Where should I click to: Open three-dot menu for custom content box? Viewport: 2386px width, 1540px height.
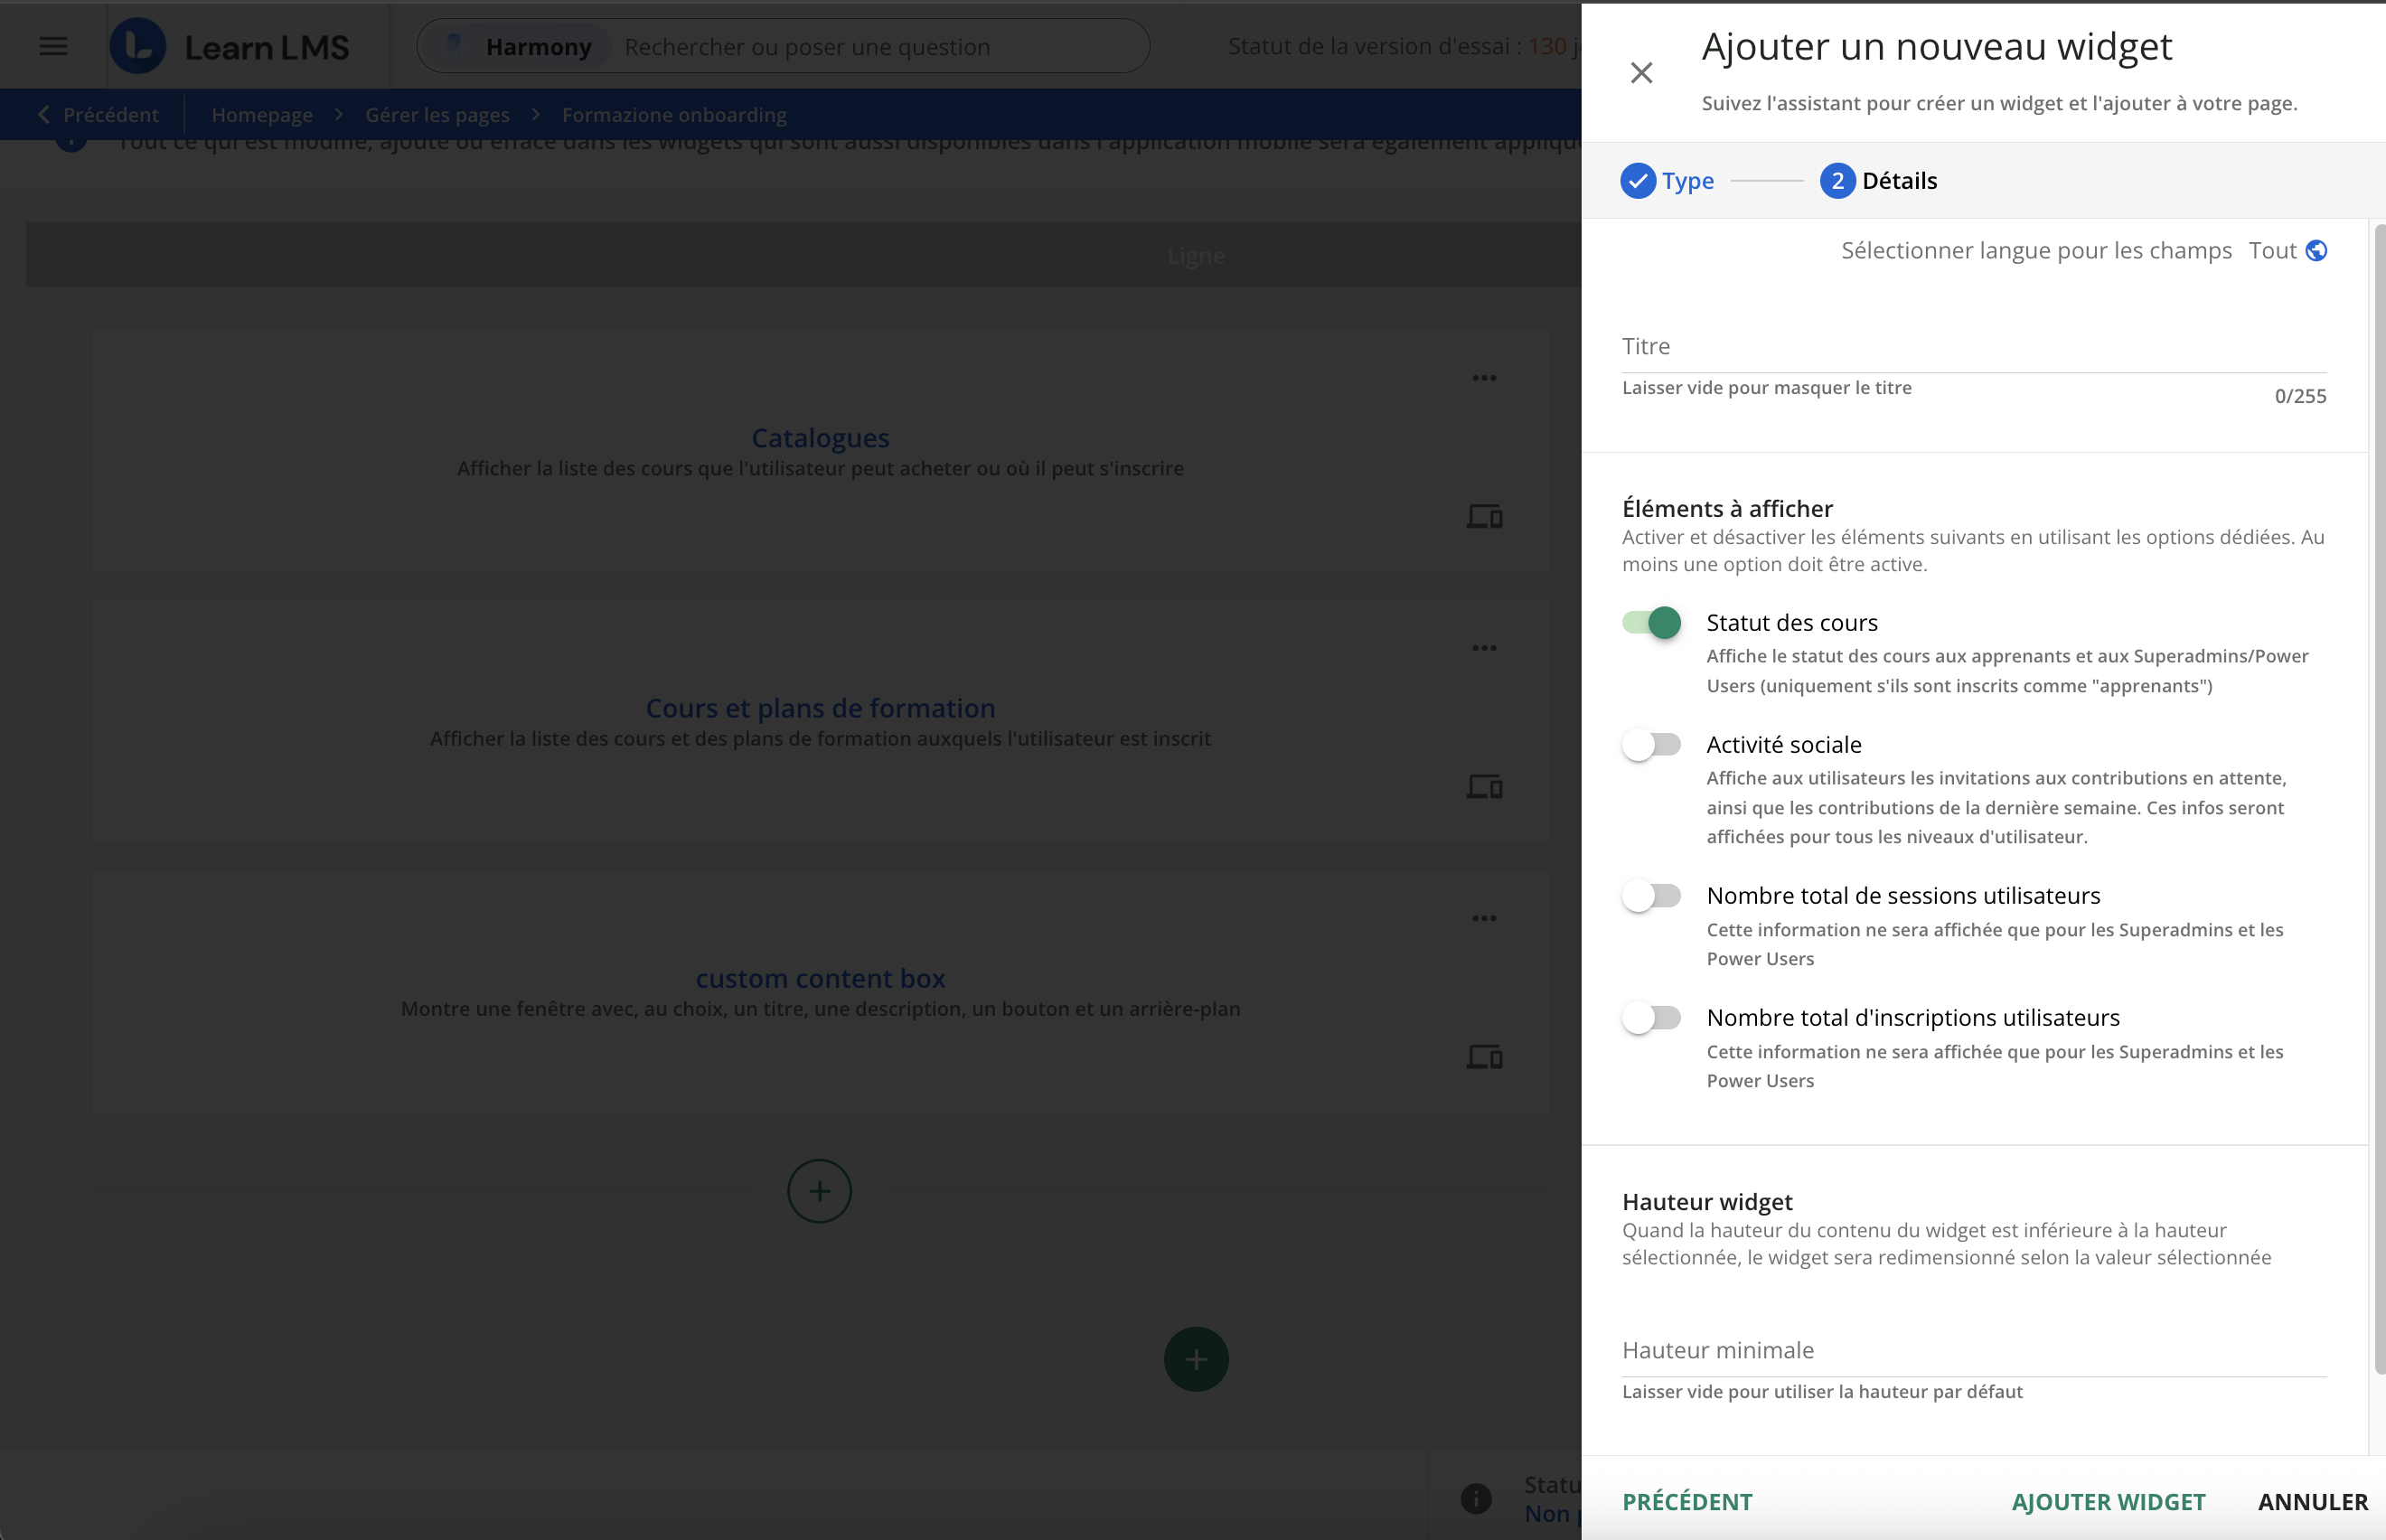click(x=1484, y=918)
